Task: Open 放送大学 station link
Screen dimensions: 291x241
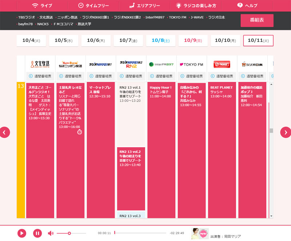Action: coord(84,24)
